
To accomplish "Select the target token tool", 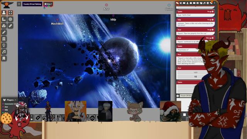I will coord(10,19).
